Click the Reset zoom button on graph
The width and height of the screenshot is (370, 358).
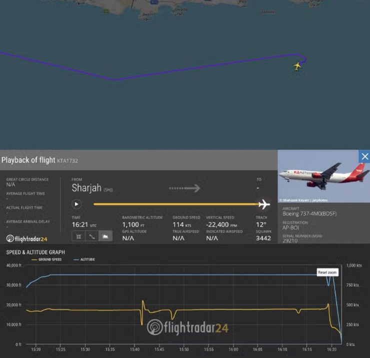[x=327, y=272]
